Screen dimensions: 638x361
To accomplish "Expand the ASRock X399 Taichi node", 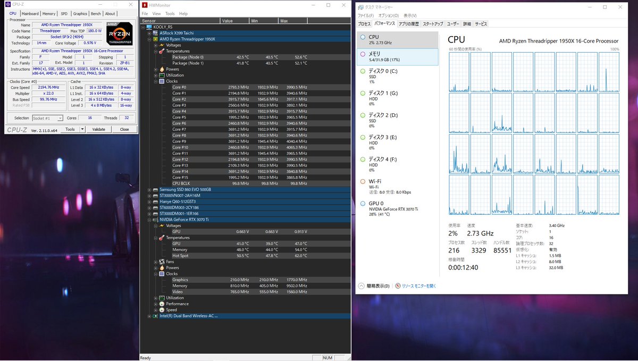I will [x=149, y=33].
